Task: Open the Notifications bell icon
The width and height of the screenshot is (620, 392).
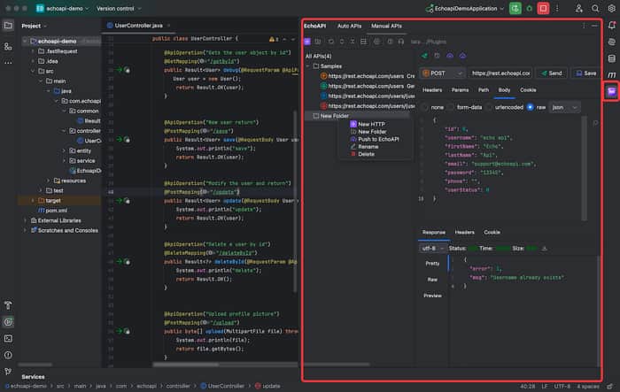Action: pos(612,26)
